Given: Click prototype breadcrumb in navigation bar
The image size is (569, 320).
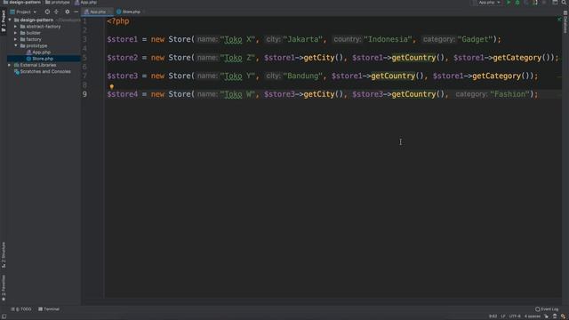Looking at the screenshot, I should tap(57, 3).
